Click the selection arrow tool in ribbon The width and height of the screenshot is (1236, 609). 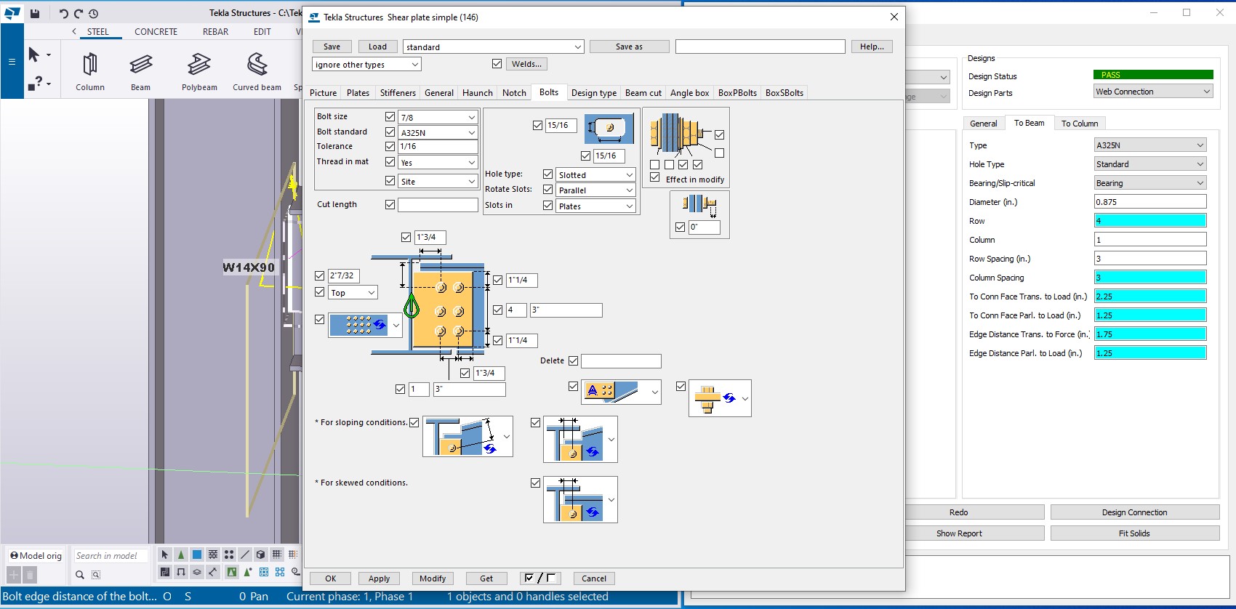(x=34, y=55)
